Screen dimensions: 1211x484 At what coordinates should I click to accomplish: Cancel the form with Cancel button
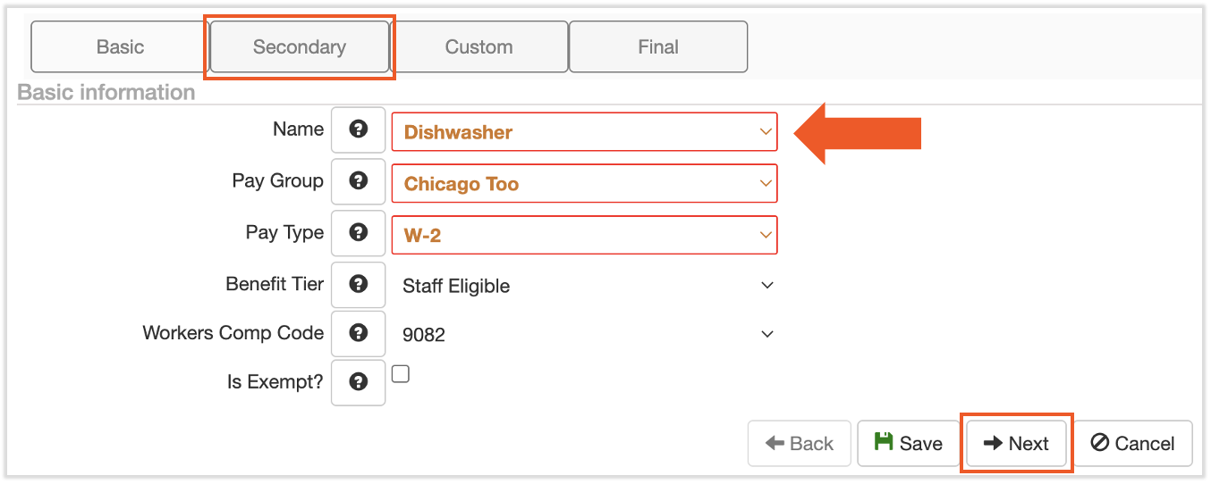coord(1132,444)
